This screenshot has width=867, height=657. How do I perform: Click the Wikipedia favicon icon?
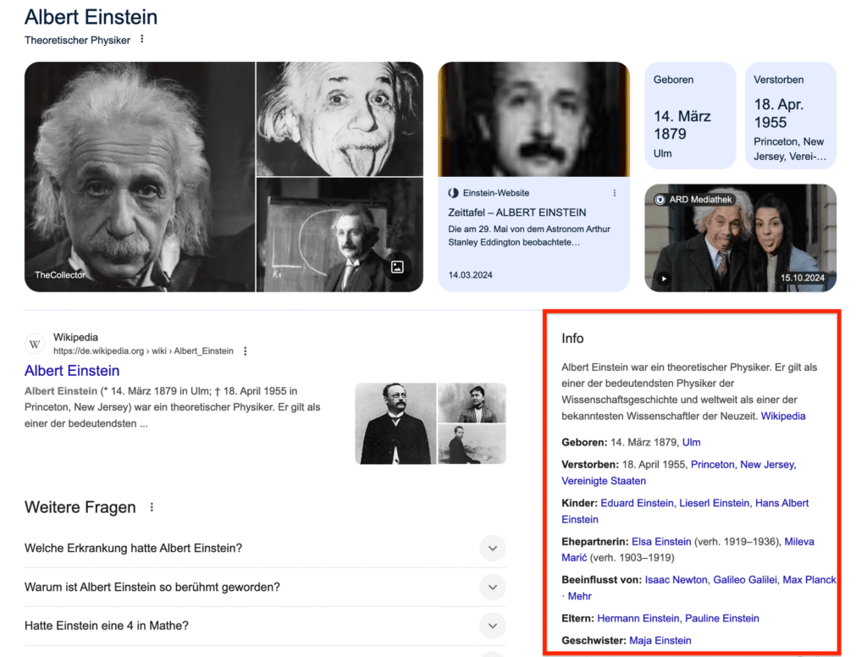tap(35, 344)
